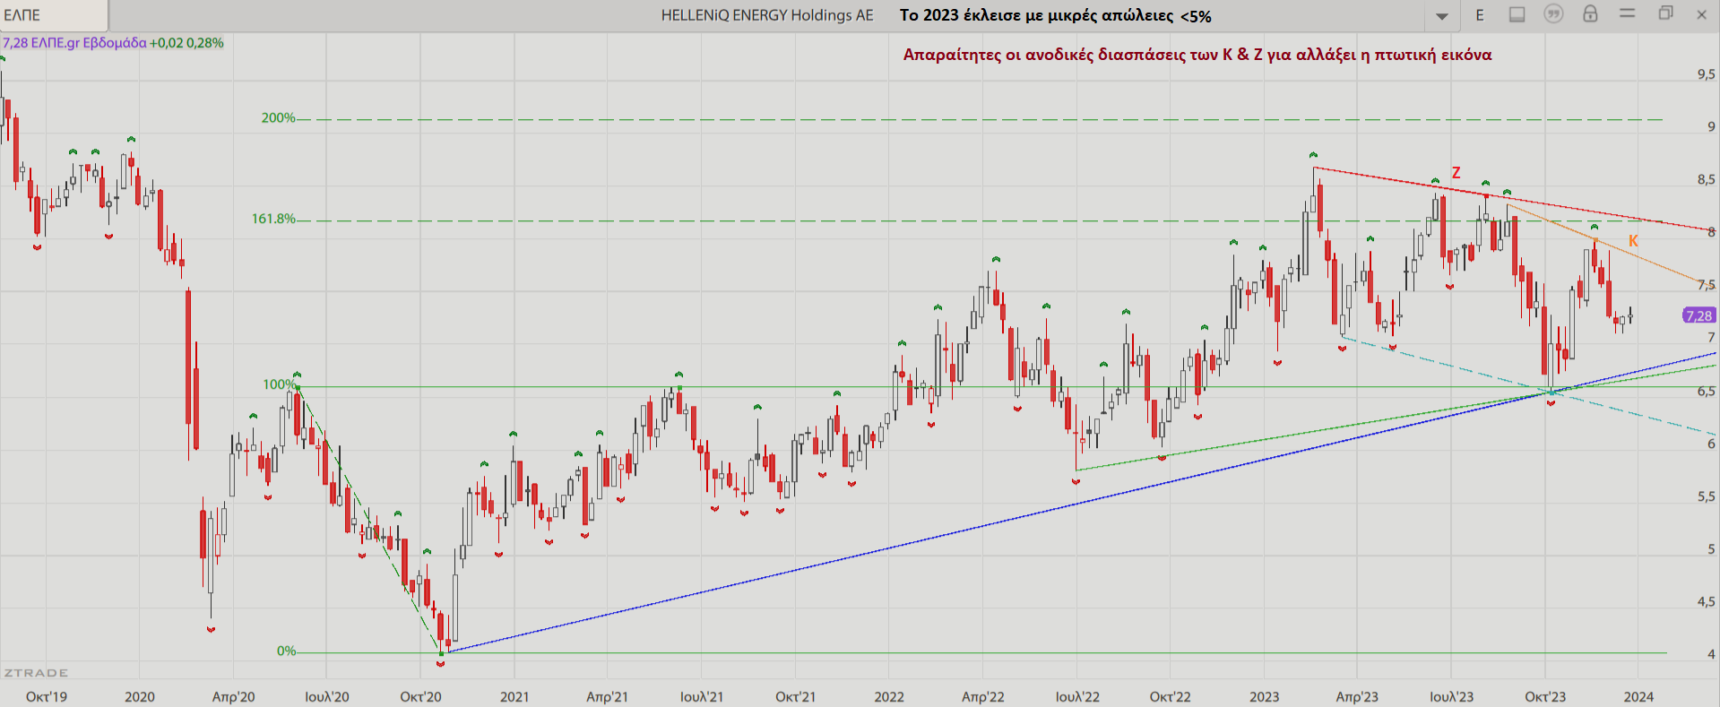The width and height of the screenshot is (1720, 707).
Task: Click the annotation 'Το 2023 έκλεισε με μικρές απώλειες'
Action: (x=1036, y=16)
